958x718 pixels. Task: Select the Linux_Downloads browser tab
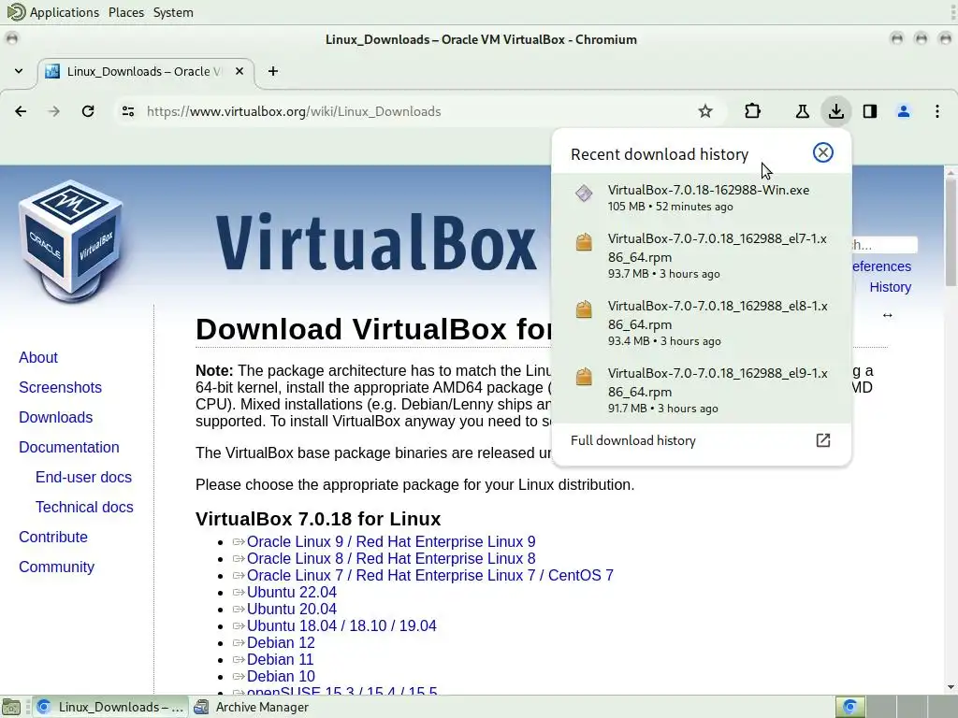click(x=147, y=71)
